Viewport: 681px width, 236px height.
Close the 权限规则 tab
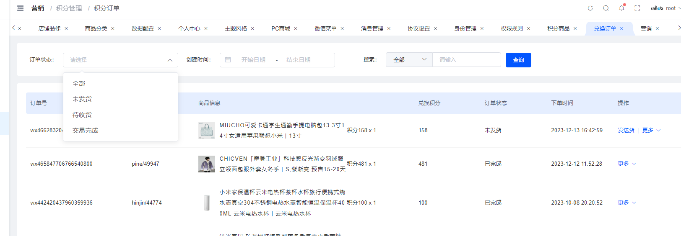(528, 28)
